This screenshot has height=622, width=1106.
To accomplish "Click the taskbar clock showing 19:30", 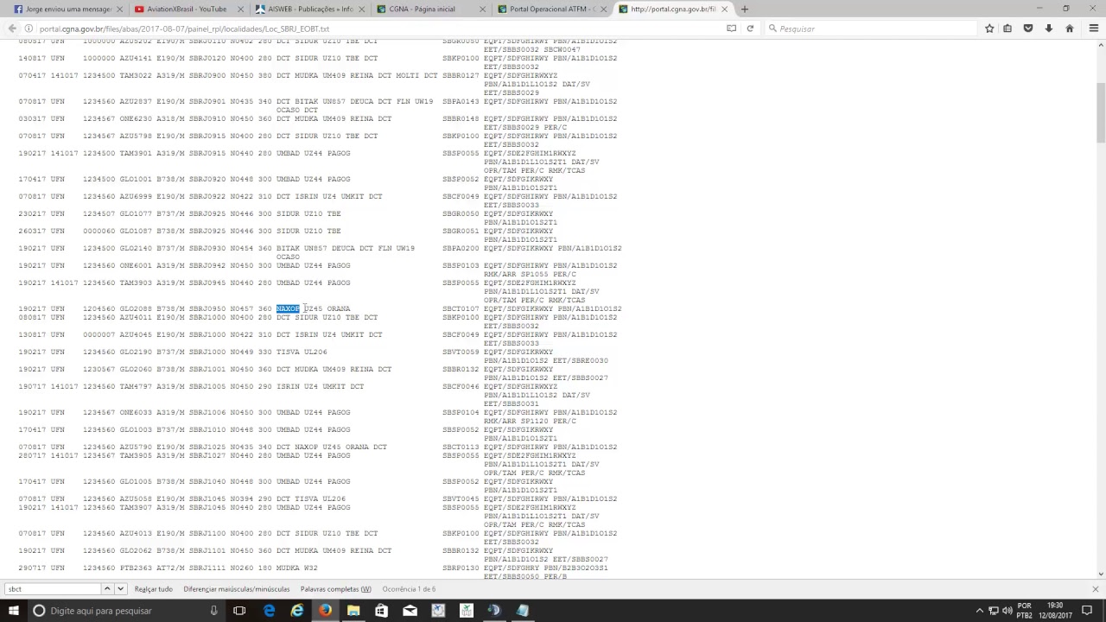I will [1055, 611].
